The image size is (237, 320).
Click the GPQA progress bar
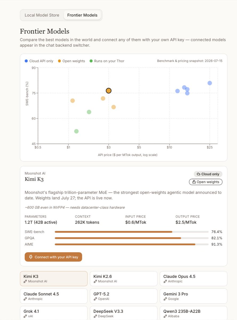[x=132, y=238]
